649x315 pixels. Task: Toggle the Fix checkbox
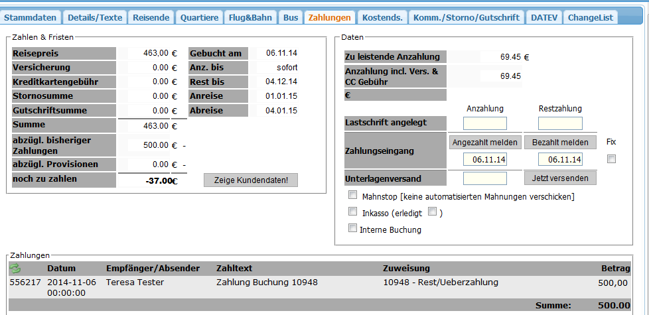(611, 159)
